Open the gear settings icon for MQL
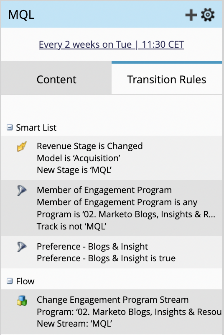 (x=208, y=15)
